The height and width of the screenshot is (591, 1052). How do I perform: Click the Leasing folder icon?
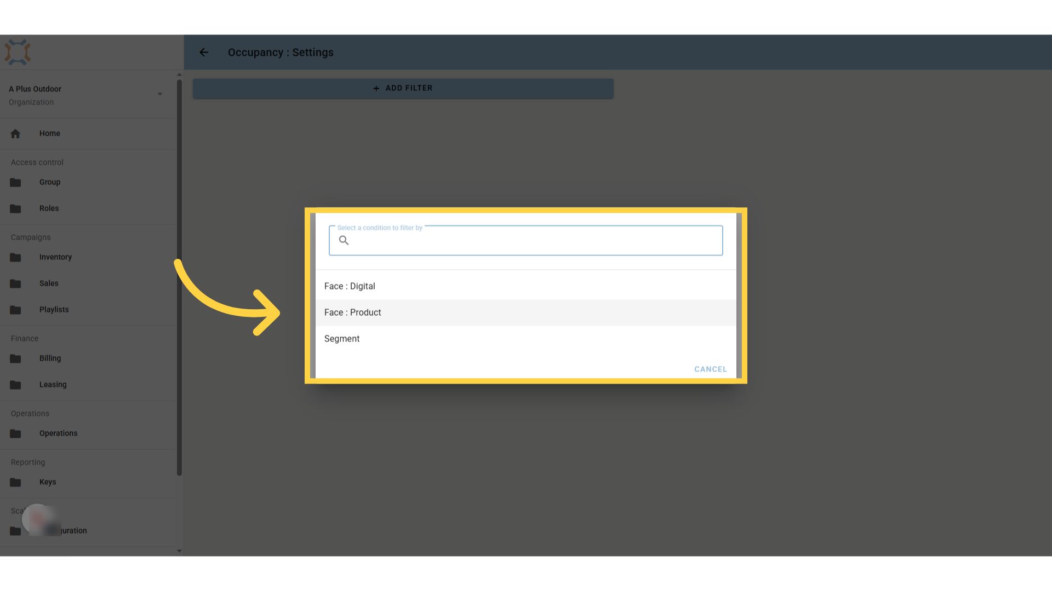15,385
